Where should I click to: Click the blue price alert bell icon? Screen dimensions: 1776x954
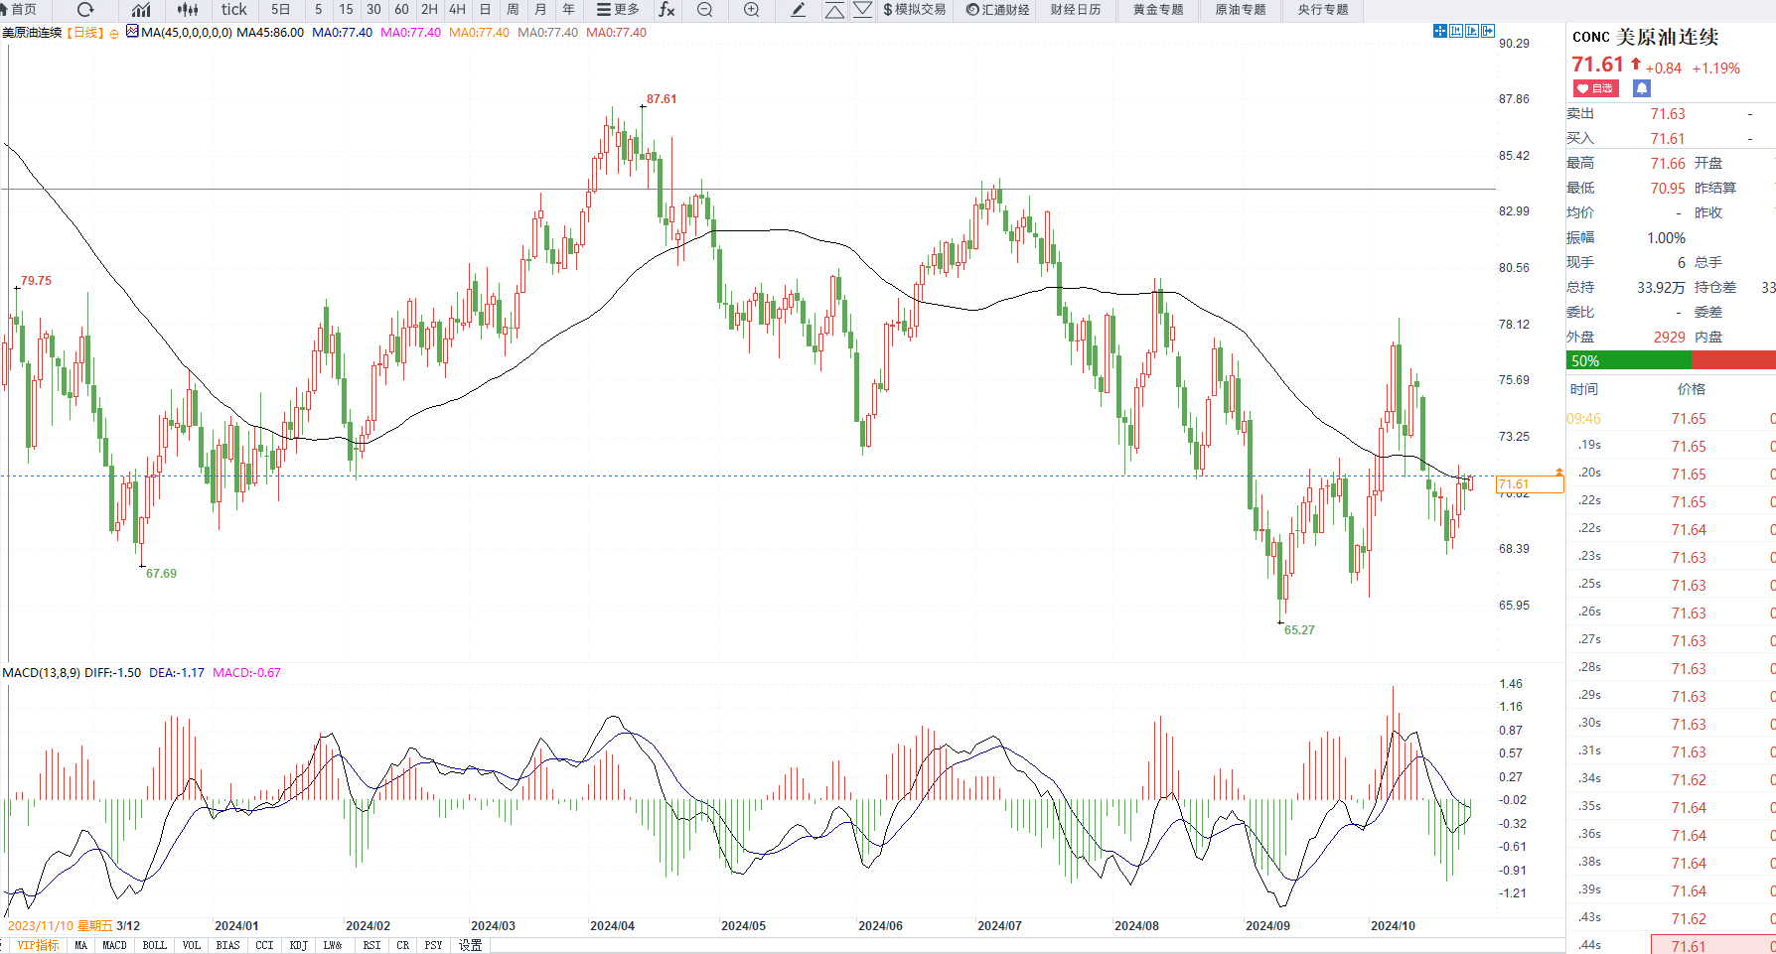pos(1641,88)
